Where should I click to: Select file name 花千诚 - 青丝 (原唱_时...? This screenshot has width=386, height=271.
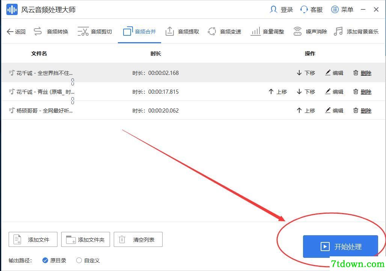[45, 91]
